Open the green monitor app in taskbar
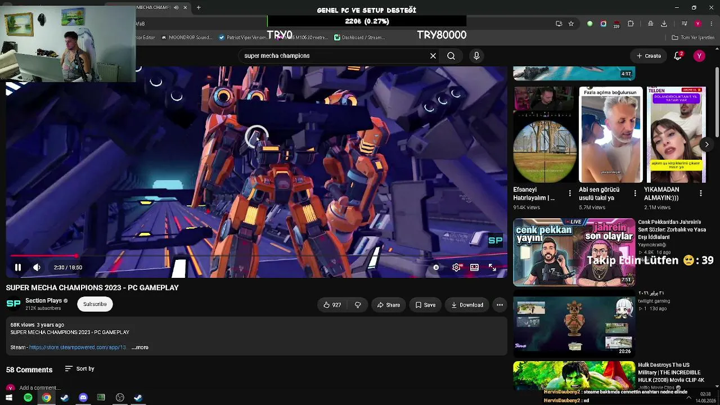Viewport: 720px width, 405px height. (101, 398)
